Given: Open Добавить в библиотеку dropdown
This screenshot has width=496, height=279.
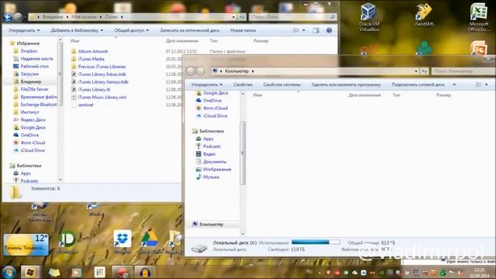Looking at the screenshot, I should pos(77,30).
